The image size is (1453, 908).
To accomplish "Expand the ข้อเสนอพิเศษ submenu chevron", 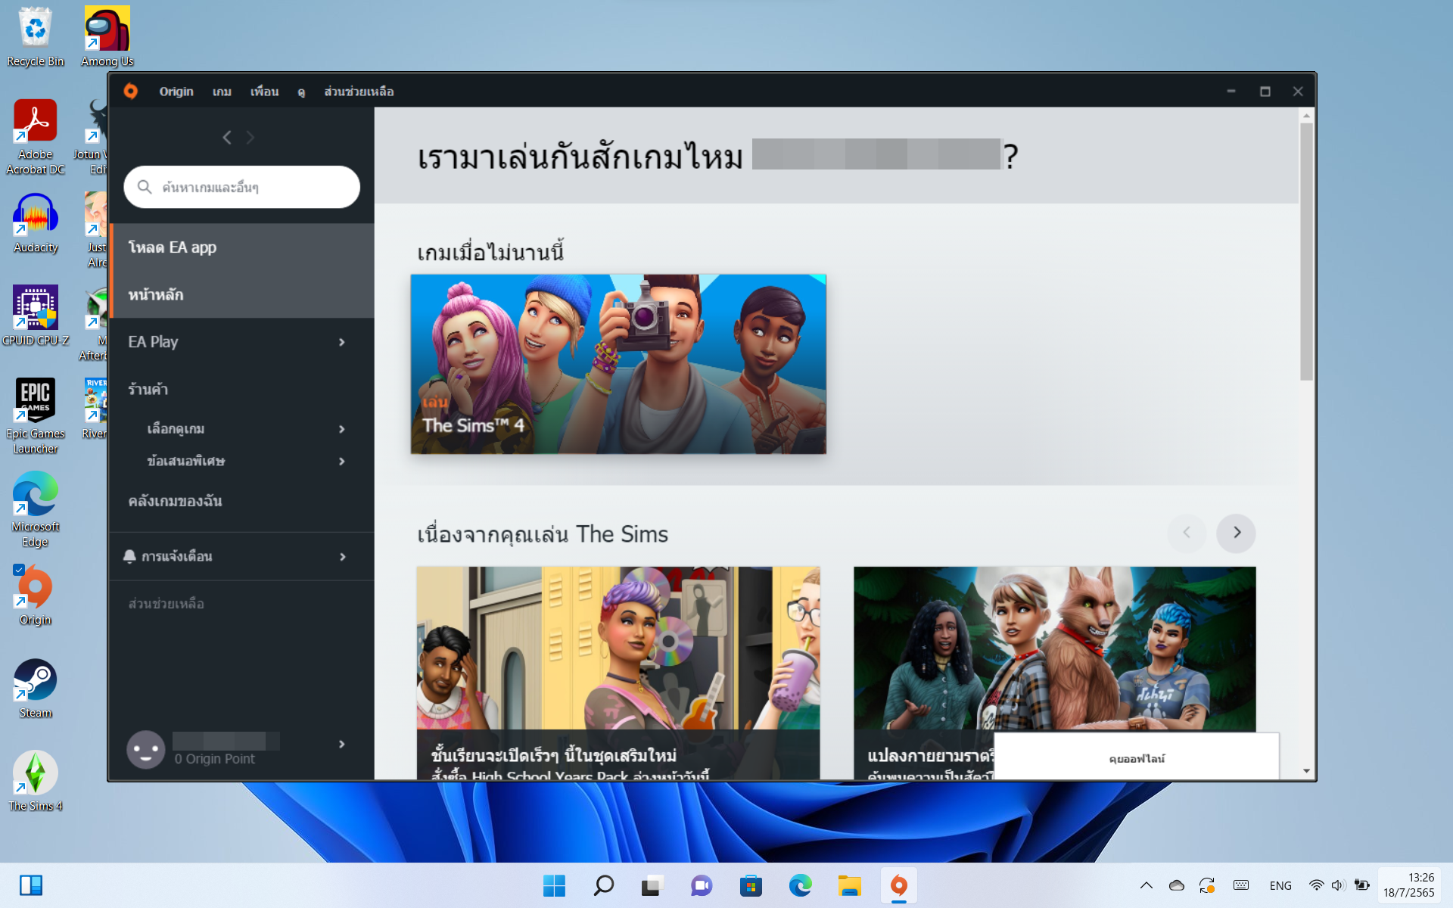I will click(342, 462).
